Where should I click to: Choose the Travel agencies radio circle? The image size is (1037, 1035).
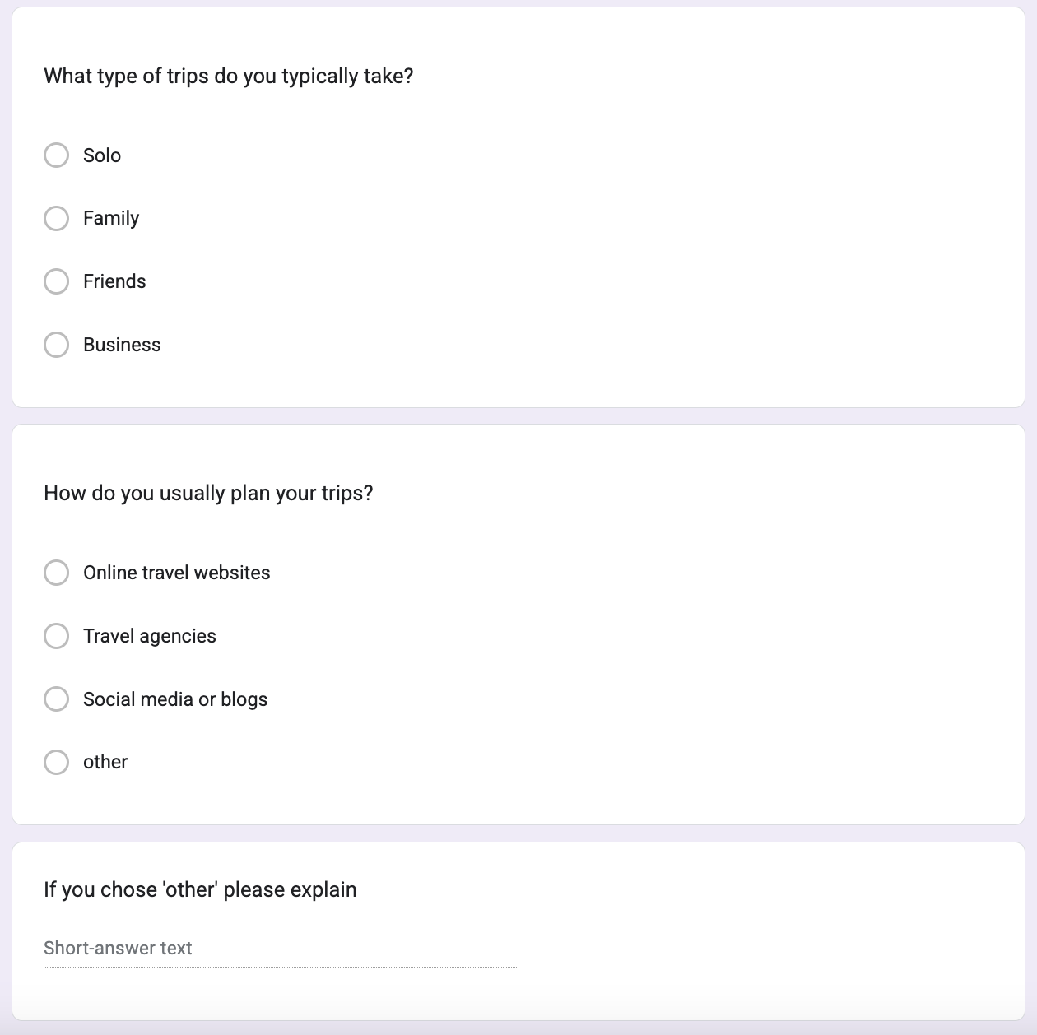[x=56, y=636]
